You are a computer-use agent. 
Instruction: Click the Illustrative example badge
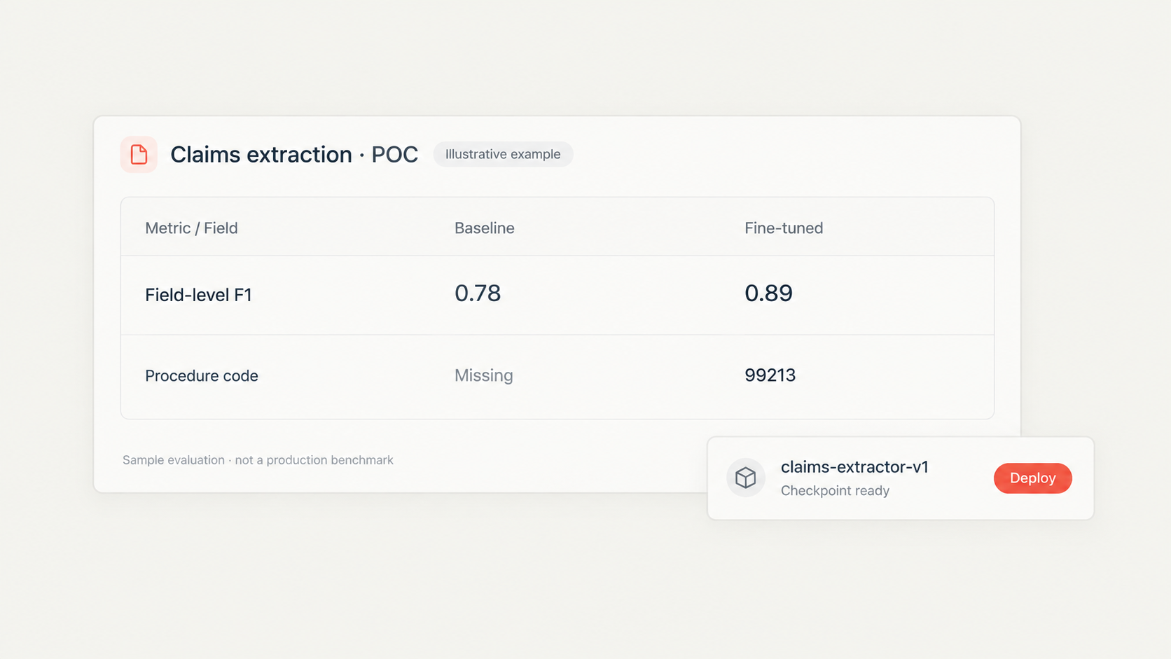click(x=503, y=154)
